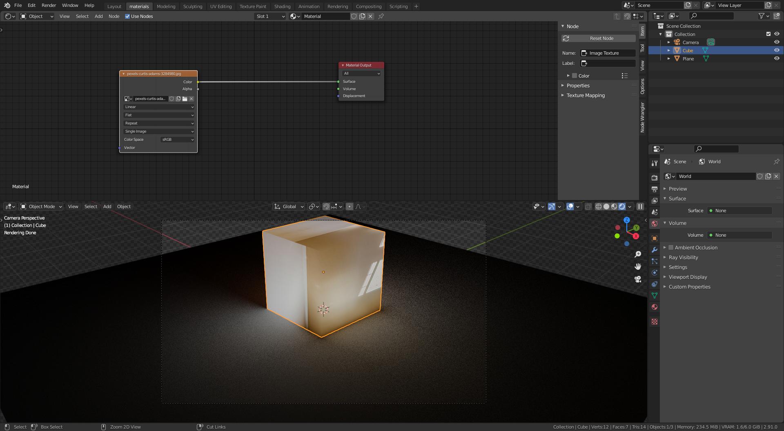Pin the node editor material with pin icon
The width and height of the screenshot is (784, 431).
pos(381,16)
